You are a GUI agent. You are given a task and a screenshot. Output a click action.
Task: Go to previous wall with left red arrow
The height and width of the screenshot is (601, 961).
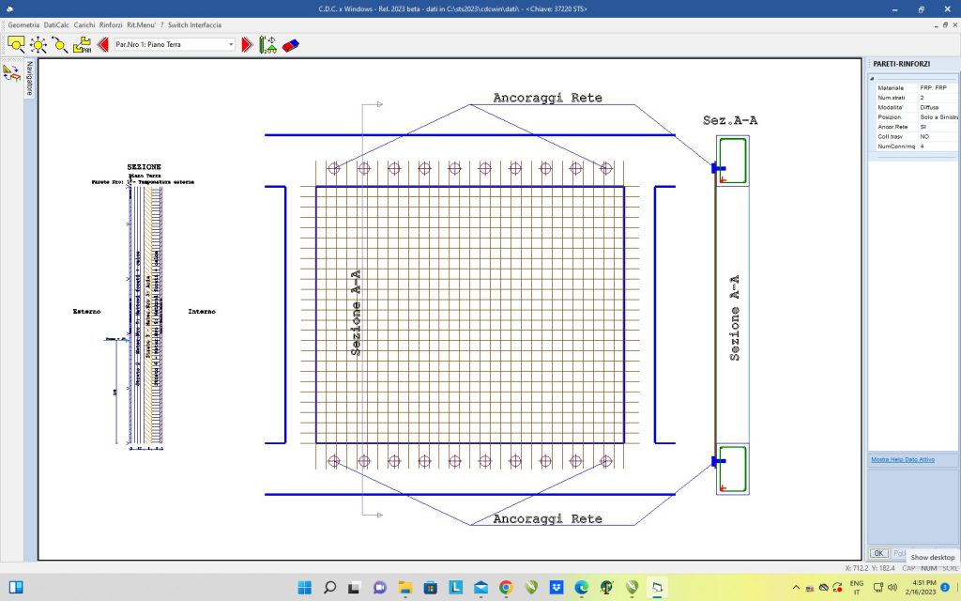click(103, 44)
